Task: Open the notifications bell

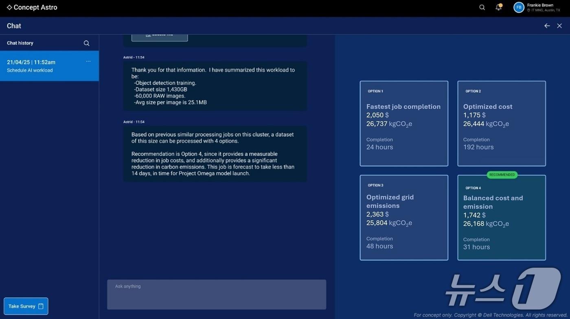Action: click(x=498, y=7)
